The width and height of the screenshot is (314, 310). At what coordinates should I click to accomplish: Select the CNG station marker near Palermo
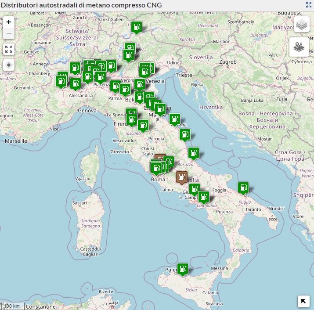183,270
